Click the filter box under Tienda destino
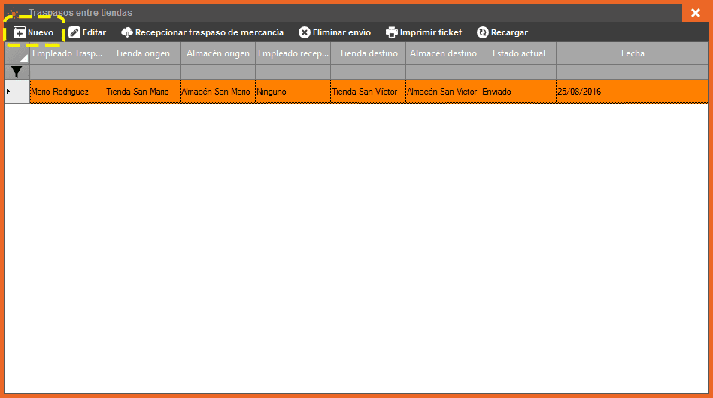 368,72
